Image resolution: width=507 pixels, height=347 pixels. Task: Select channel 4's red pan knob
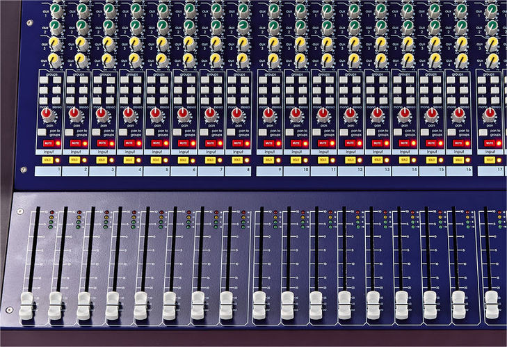tap(129, 115)
